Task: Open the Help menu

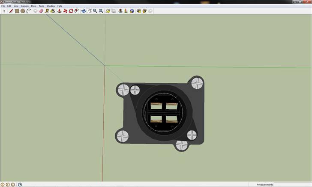Action: tap(60, 6)
